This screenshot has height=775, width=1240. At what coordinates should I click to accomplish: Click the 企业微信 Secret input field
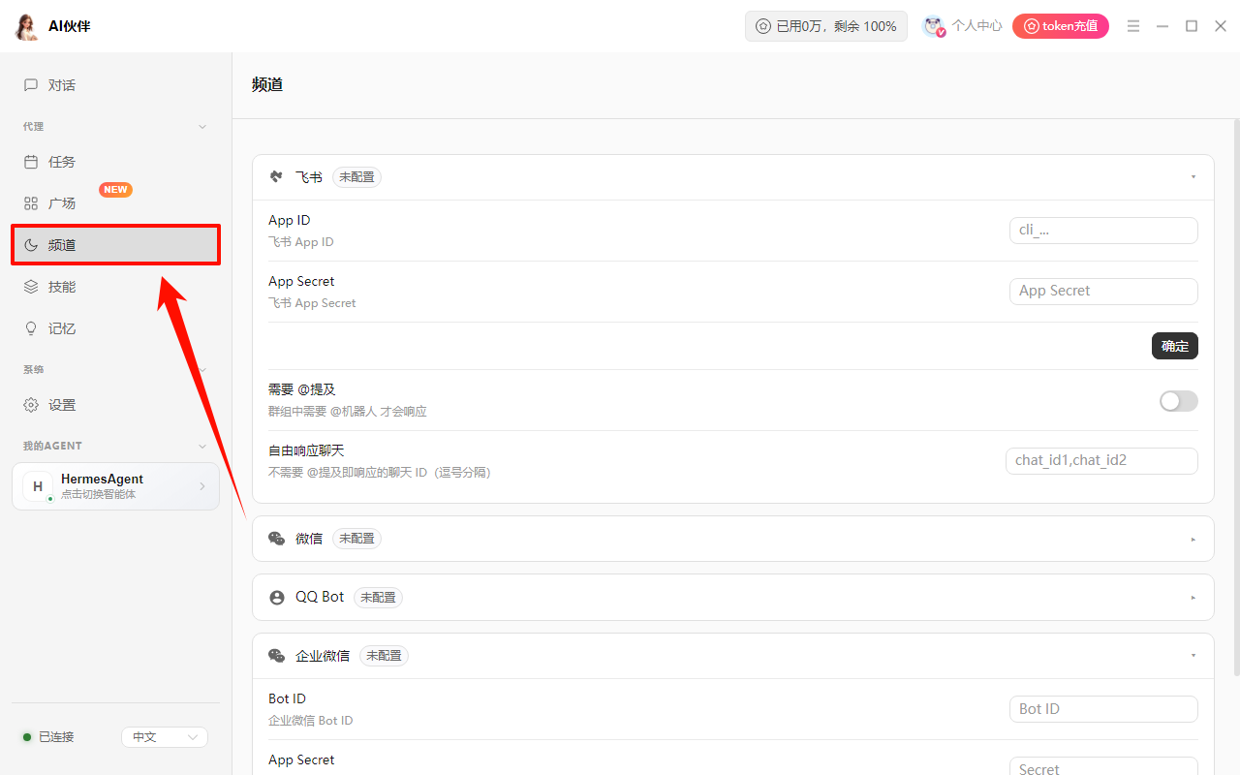click(x=1103, y=767)
